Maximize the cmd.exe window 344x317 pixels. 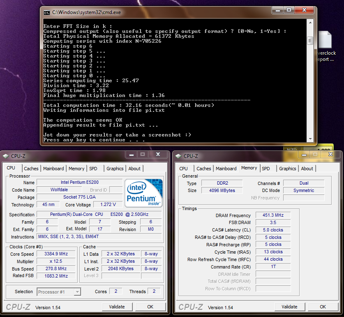289,10
